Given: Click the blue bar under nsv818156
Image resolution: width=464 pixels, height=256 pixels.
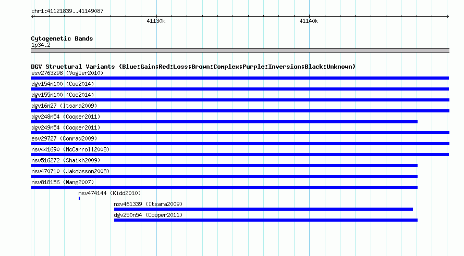Looking at the screenshot, I should (x=224, y=187).
